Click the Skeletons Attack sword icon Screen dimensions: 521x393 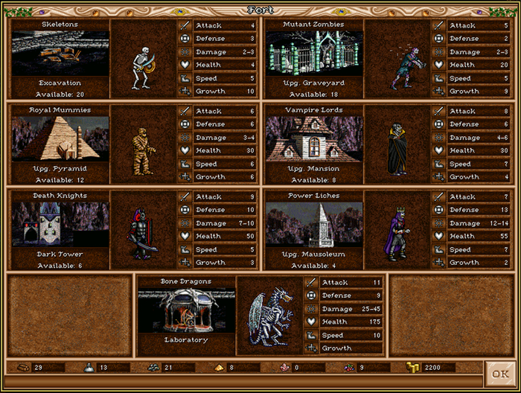coord(185,25)
